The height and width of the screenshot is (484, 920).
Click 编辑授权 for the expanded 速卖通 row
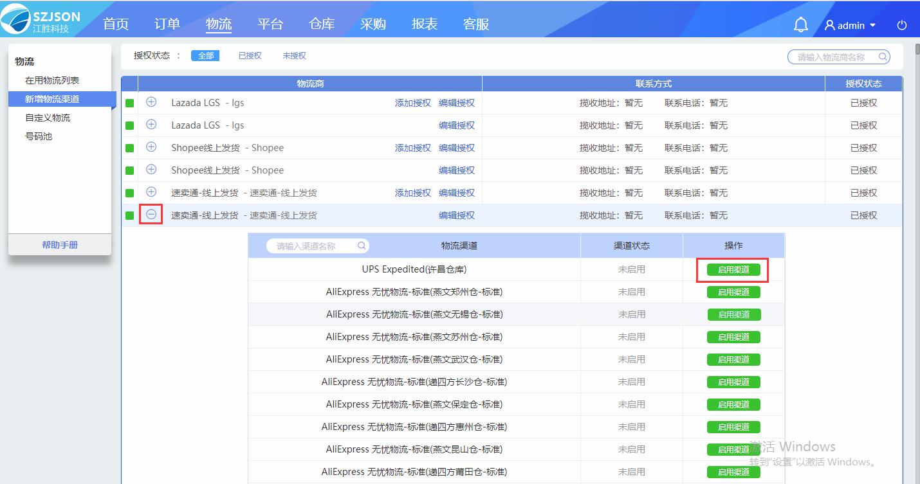tap(457, 215)
